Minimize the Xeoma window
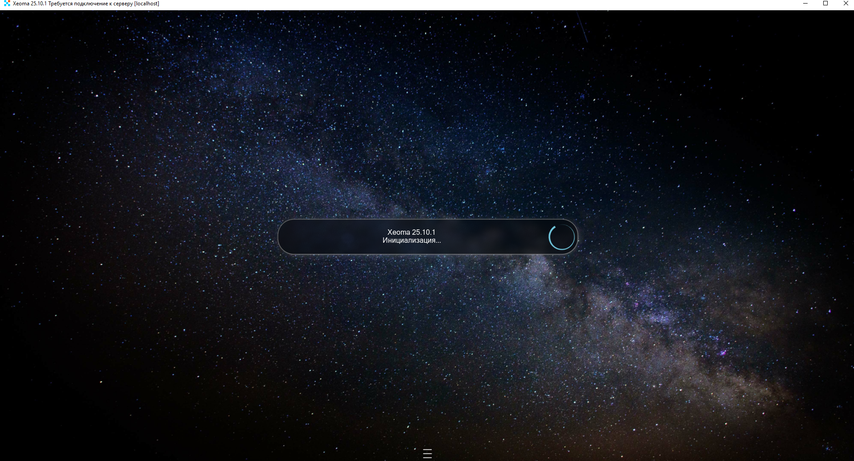Viewport: 854px width, 461px height. (805, 4)
